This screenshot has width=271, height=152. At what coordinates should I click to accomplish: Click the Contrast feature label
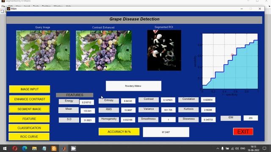pyautogui.click(x=149, y=100)
